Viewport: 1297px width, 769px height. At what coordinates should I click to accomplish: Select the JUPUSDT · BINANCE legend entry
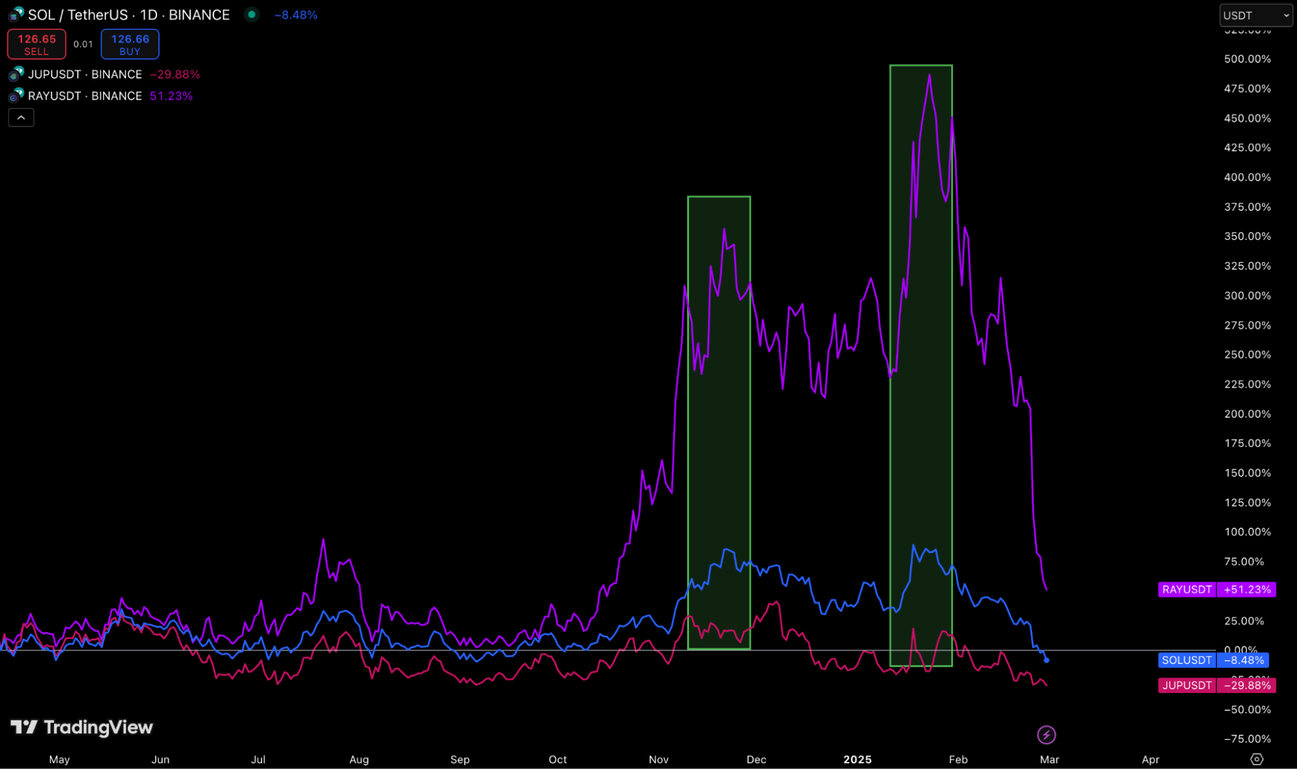(x=85, y=75)
